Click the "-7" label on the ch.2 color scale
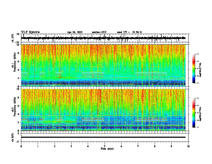Screen dimensions: 212x164 (198, 127)
